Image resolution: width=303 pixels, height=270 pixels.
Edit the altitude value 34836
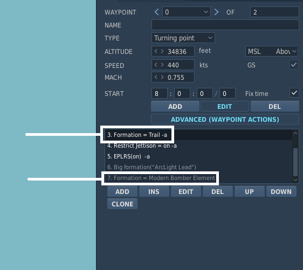pyautogui.click(x=177, y=52)
